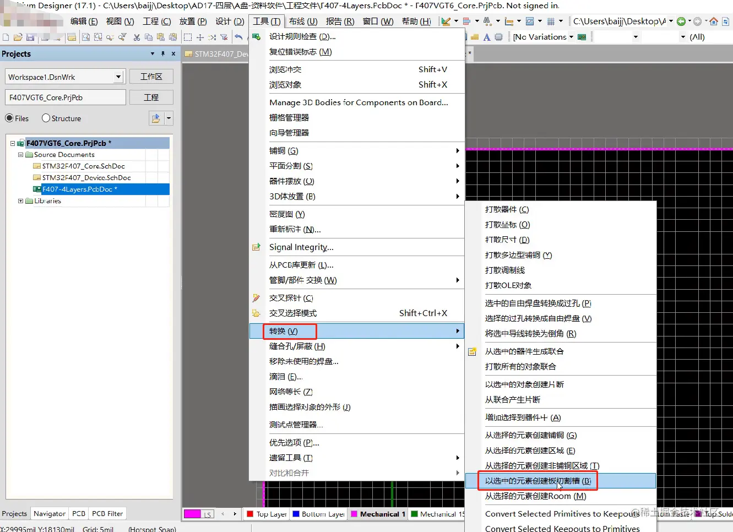This screenshot has height=532, width=733.
Task: Open the Workspace1.DsnWrk dropdown
Action: click(118, 77)
